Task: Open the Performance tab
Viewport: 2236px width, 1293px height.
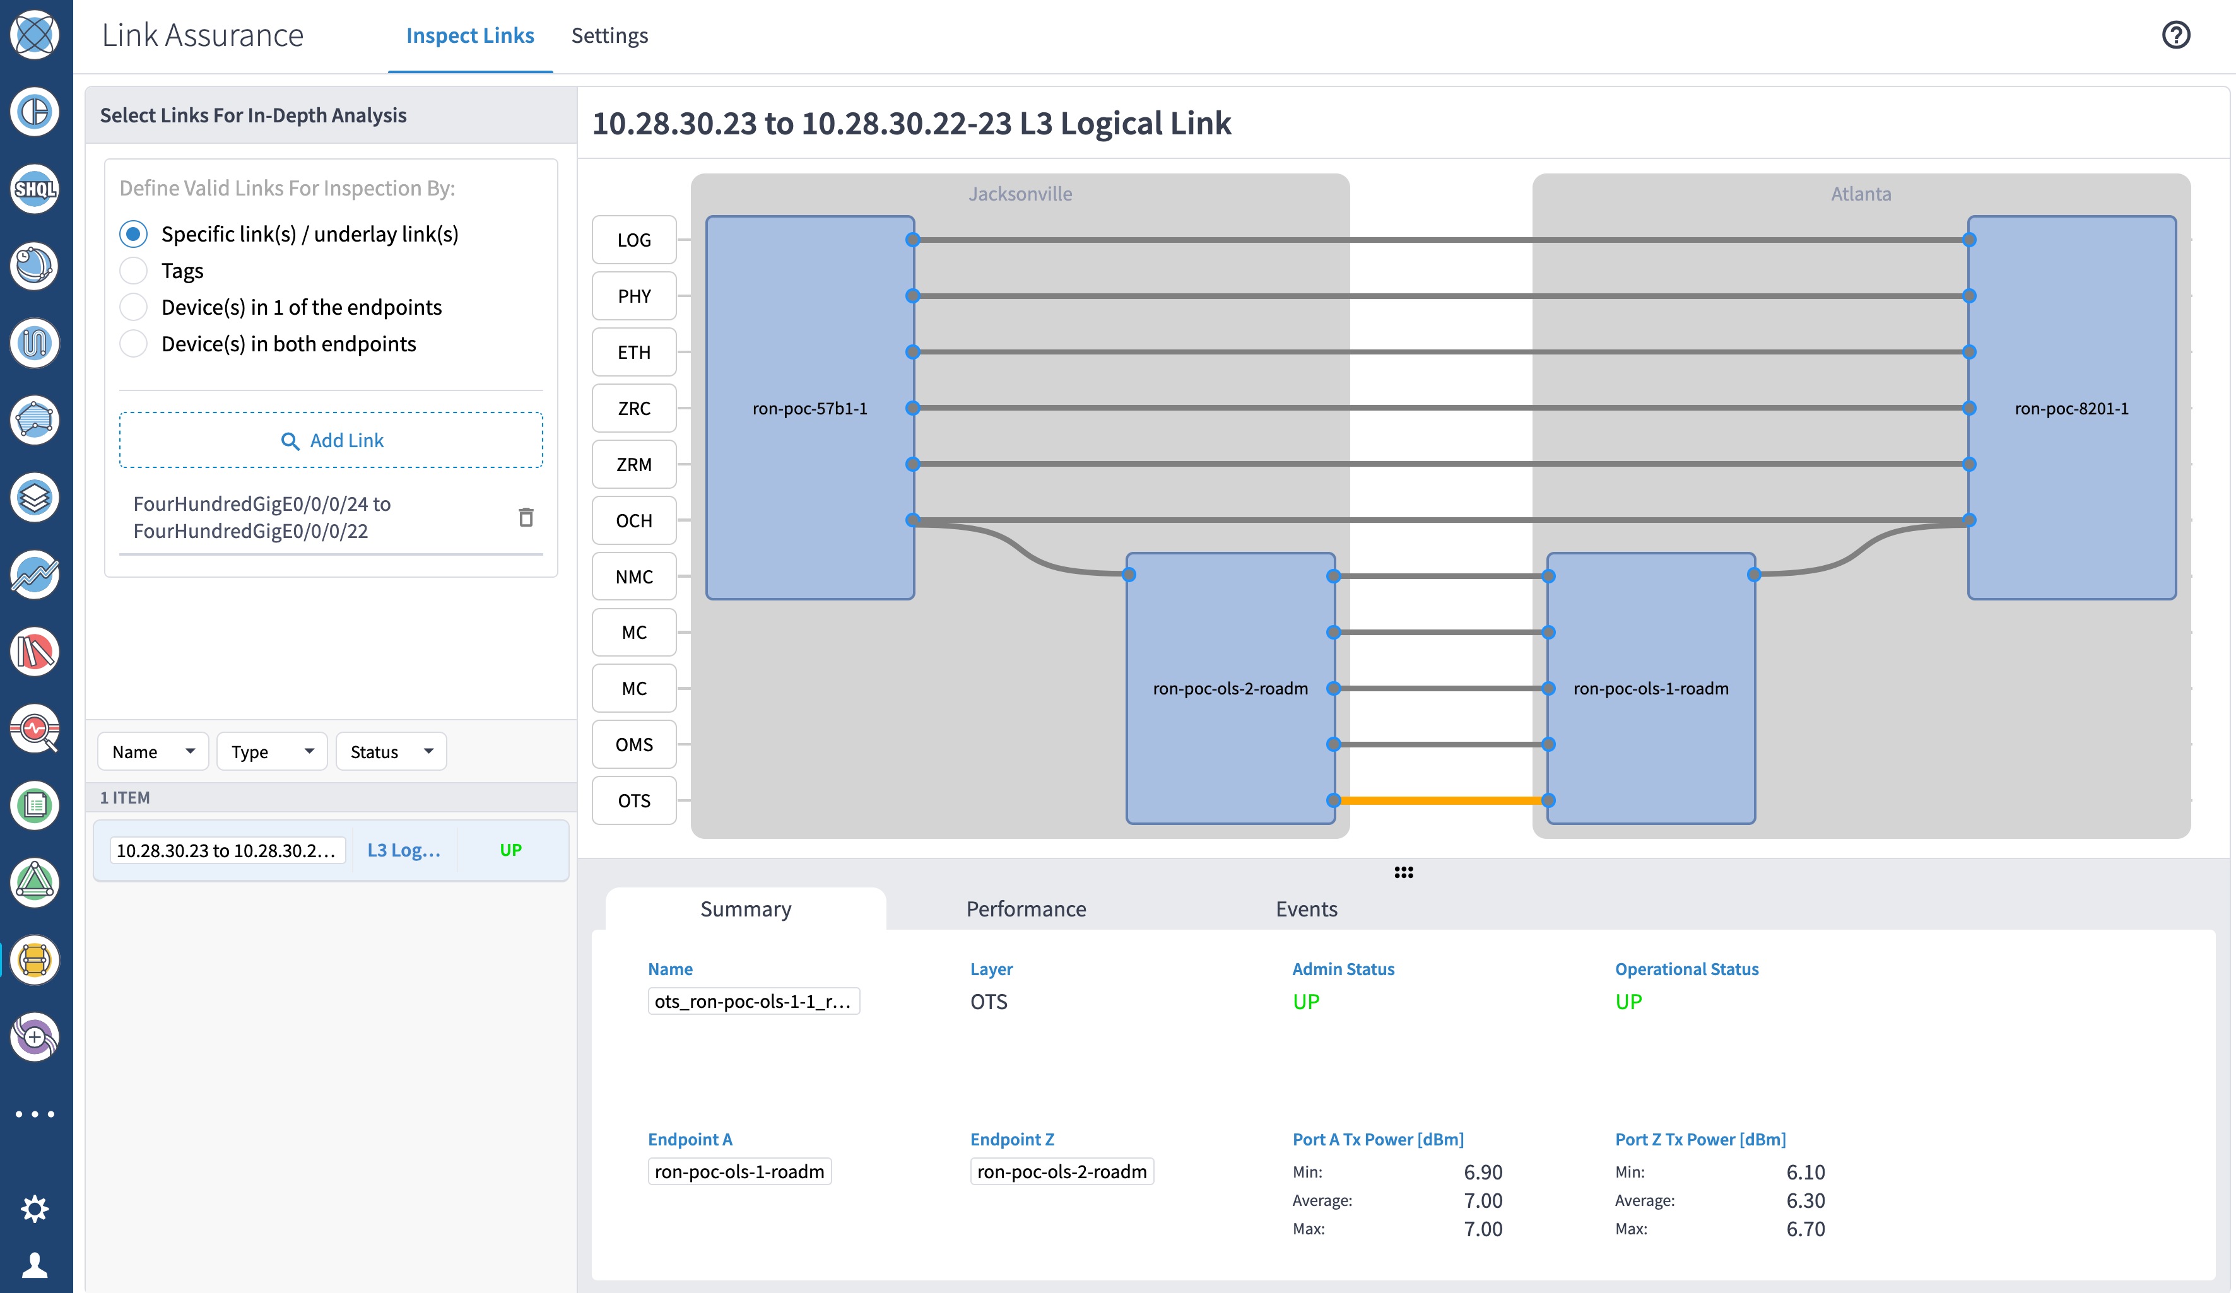Action: pyautogui.click(x=1026, y=909)
